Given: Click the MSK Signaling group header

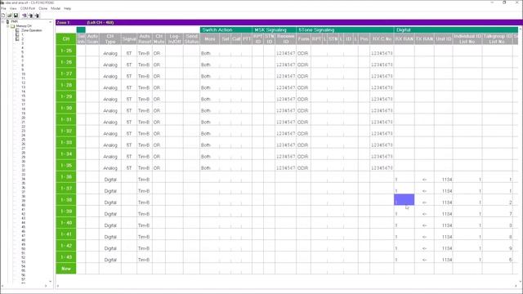Looking at the screenshot, I should (x=275, y=29).
